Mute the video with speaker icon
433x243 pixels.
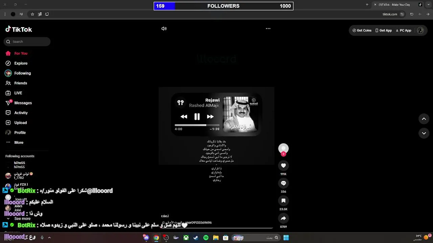click(x=164, y=29)
